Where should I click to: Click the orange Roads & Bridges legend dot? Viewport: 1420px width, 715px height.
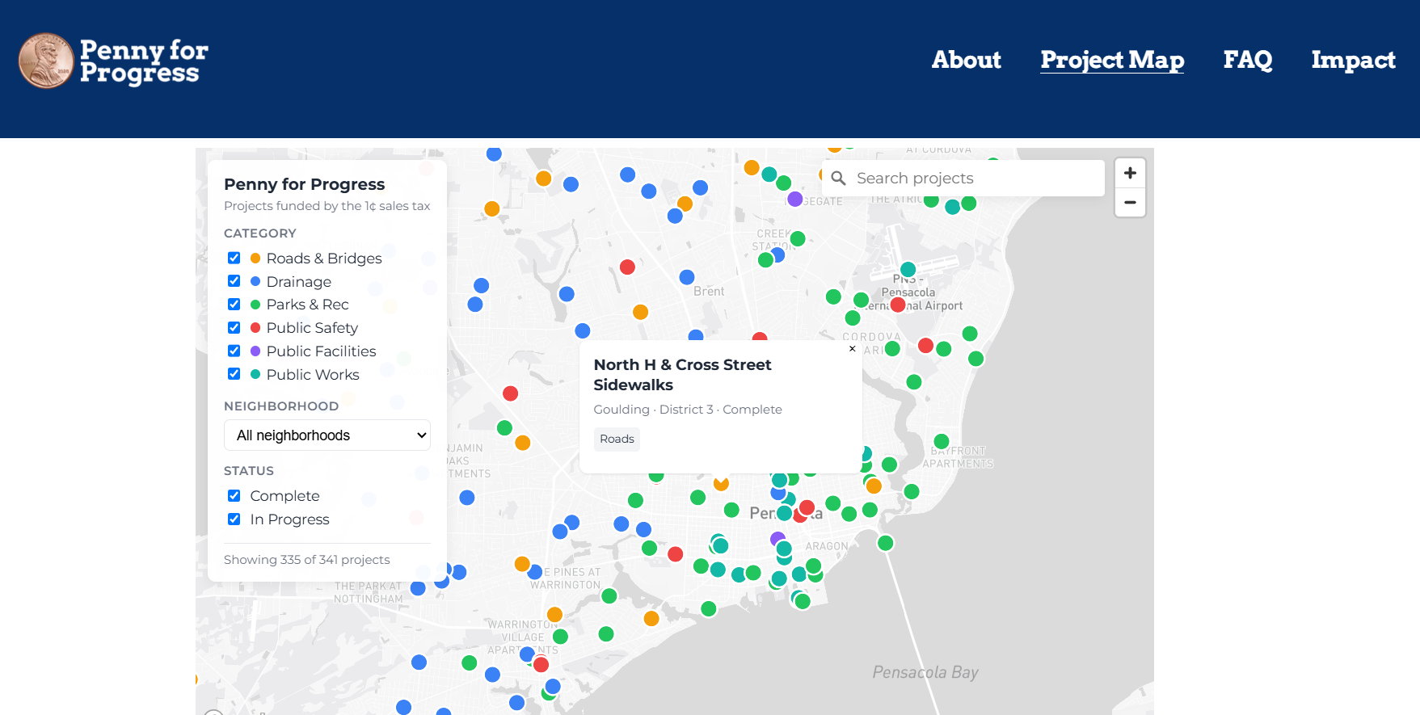coord(255,259)
